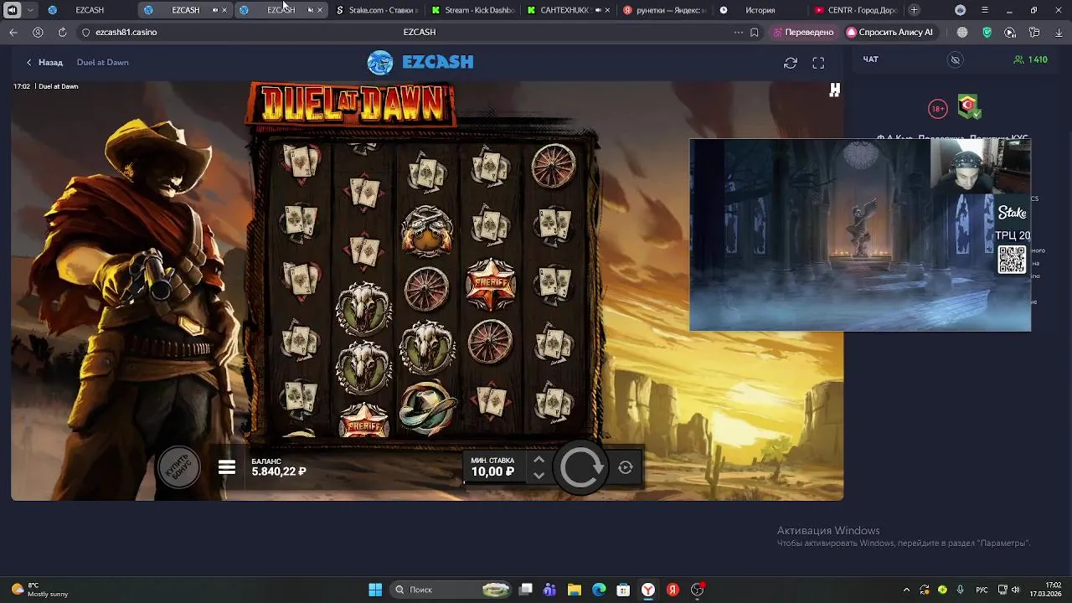
Task: Go back in browser history
Action: 13,32
